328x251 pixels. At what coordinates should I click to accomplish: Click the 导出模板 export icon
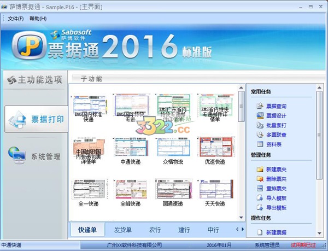point(260,207)
